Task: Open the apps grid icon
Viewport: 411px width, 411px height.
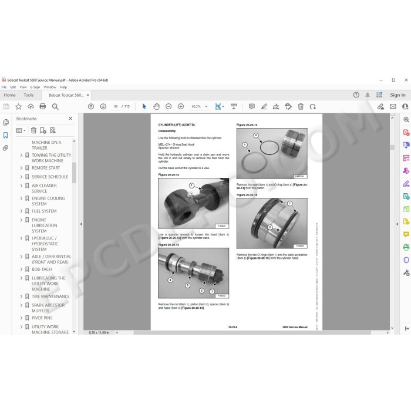Action: click(379, 95)
